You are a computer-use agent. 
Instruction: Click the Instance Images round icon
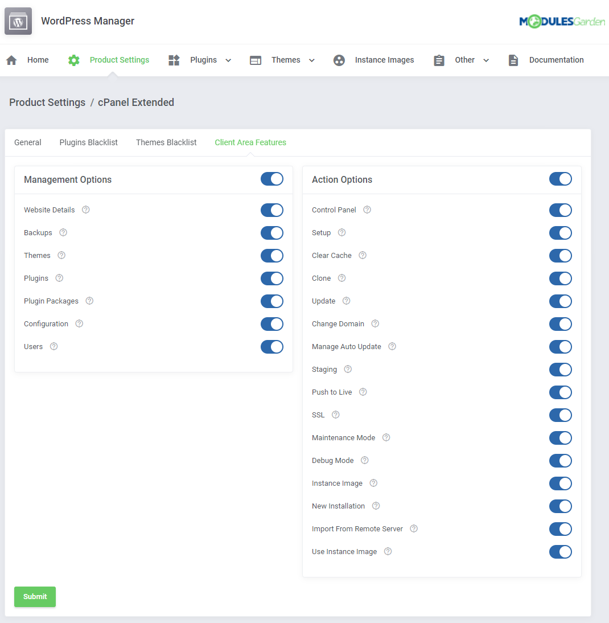[x=339, y=60]
